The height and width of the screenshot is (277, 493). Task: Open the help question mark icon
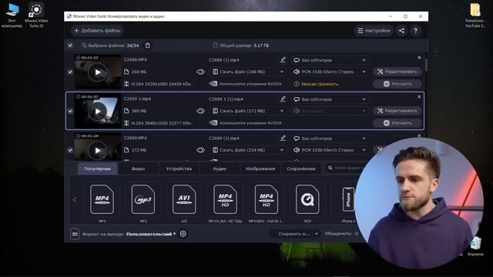point(415,31)
